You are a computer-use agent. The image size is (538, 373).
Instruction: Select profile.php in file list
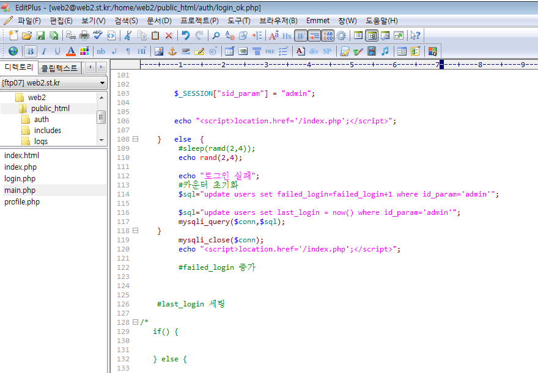(x=22, y=202)
